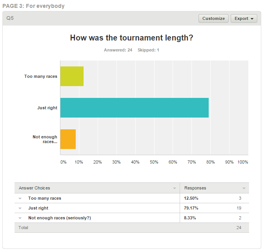The height and width of the screenshot is (252, 264).
Task: Open Responses column sort arrow
Action: point(244,188)
